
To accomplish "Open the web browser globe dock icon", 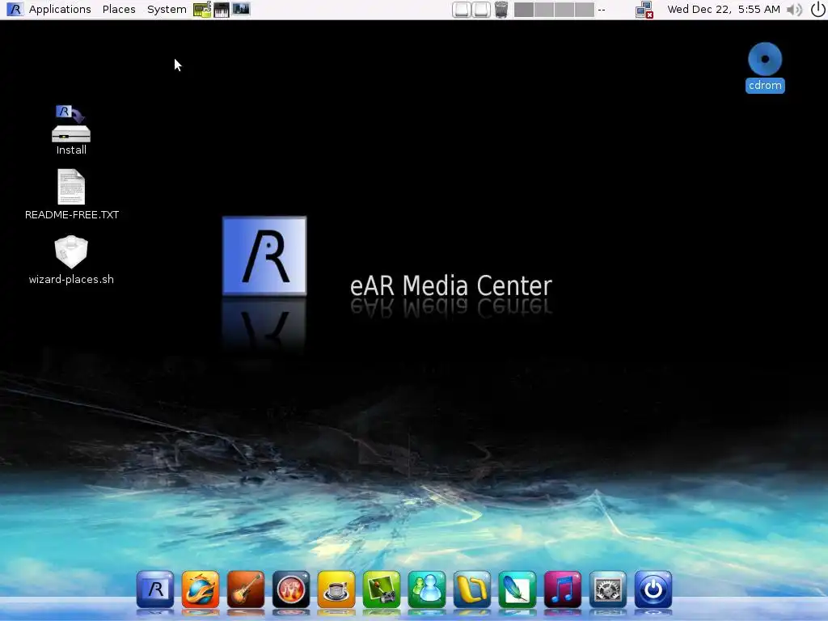I will pyautogui.click(x=201, y=589).
